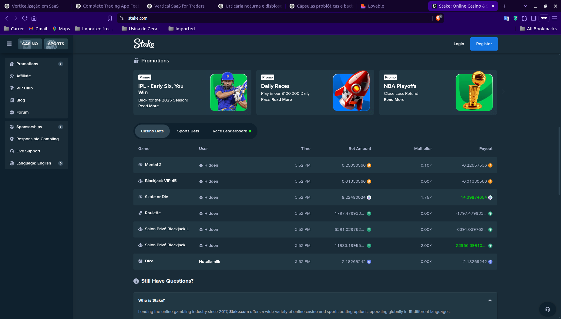Open the hamburger sidebar menu icon
This screenshot has height=319, width=561.
9,44
